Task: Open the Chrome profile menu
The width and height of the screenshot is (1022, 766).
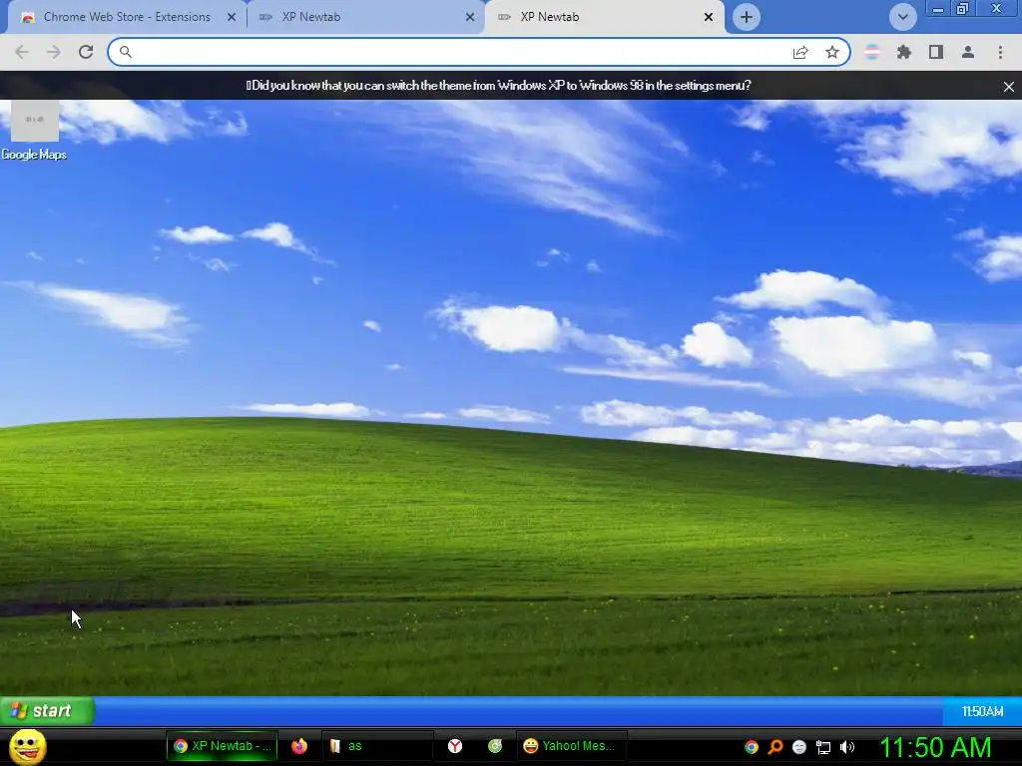Action: (x=968, y=52)
